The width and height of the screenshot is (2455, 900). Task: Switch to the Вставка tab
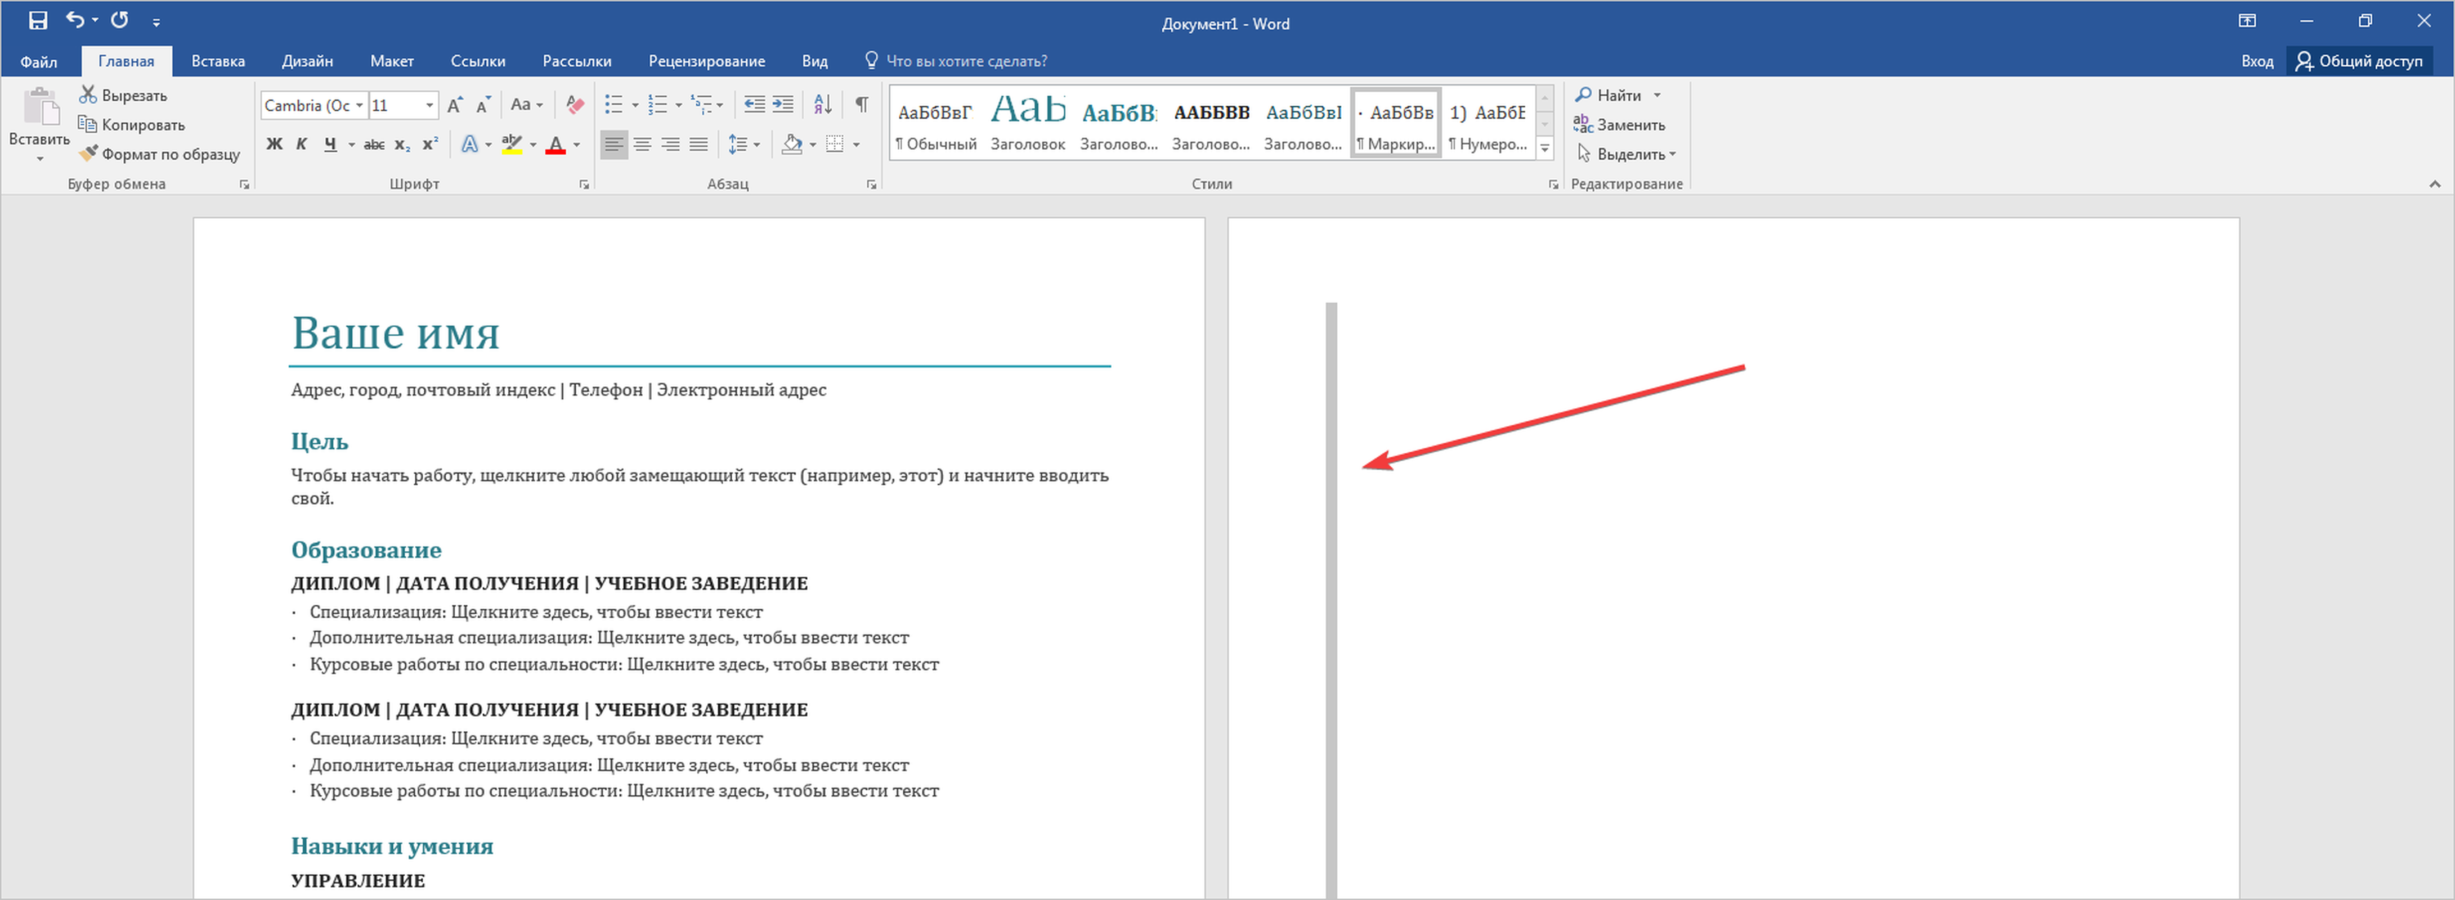click(217, 61)
